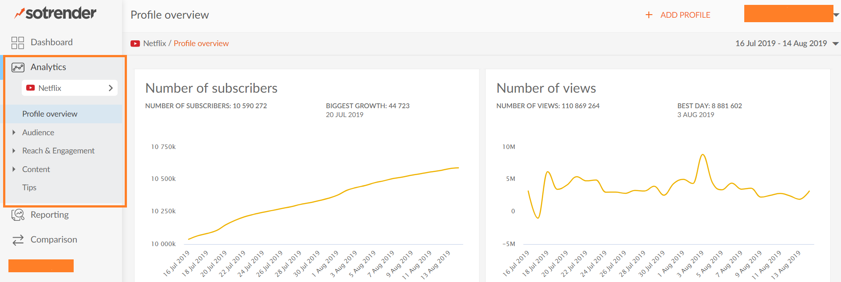Expand the Content submenu arrow
This screenshot has height=282, width=841.
(14, 169)
